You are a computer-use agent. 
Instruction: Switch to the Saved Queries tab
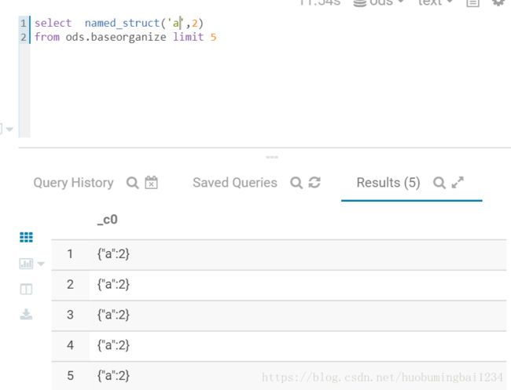(235, 183)
